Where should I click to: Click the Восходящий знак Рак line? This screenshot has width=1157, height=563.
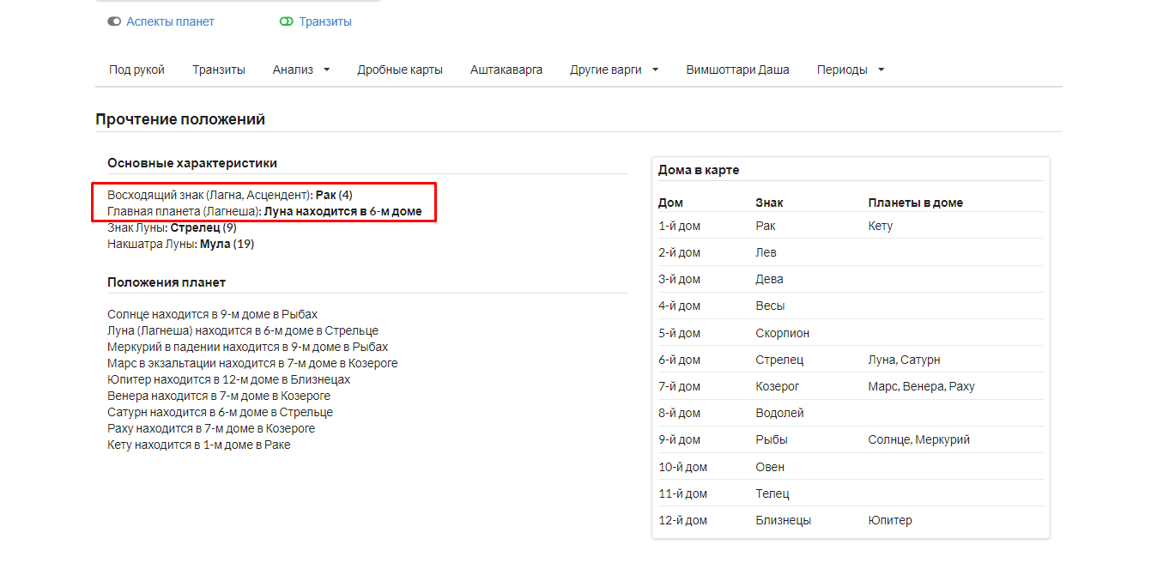click(x=229, y=195)
